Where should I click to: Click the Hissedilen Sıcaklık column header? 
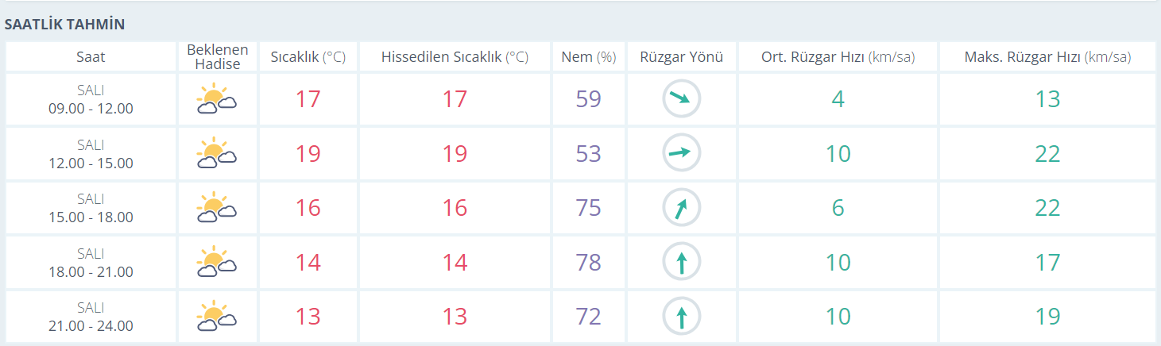pos(455,57)
